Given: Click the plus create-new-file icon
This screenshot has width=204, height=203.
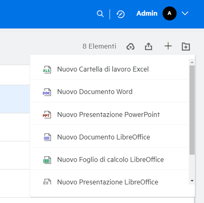Looking at the screenshot, I should tap(168, 46).
